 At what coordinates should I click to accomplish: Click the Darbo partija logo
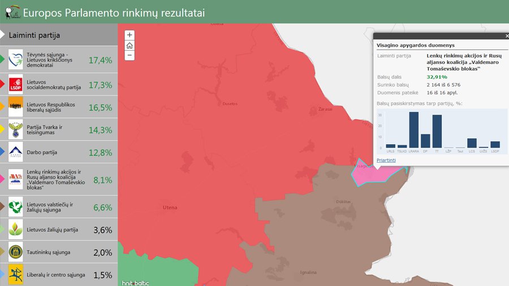[x=16, y=152]
